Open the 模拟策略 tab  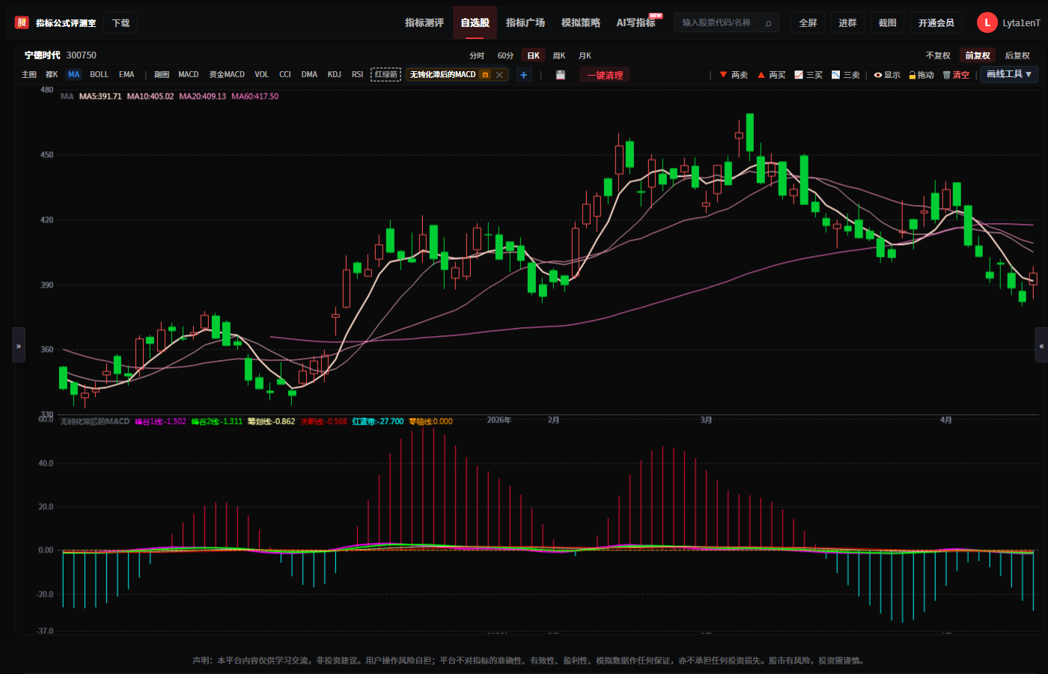point(581,22)
